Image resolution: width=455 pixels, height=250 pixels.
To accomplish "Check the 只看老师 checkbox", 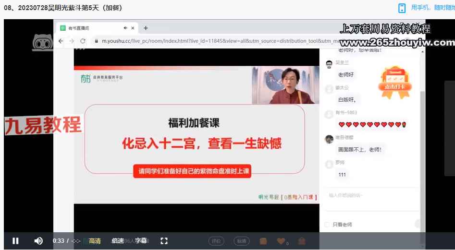I will coord(327,225).
